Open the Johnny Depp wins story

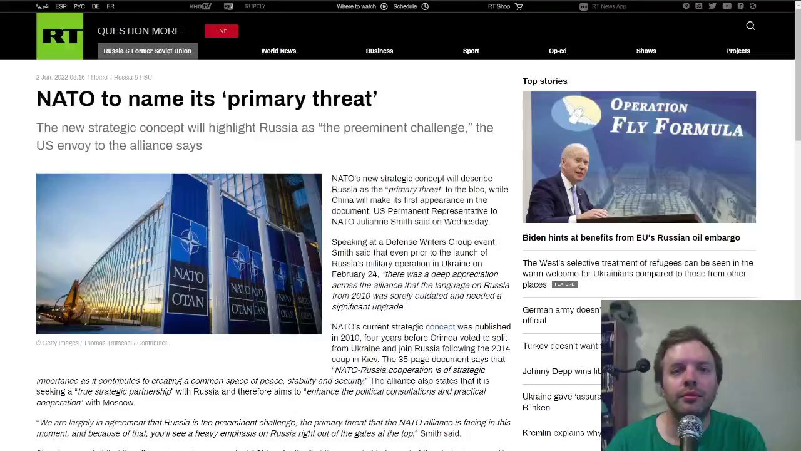(561, 371)
